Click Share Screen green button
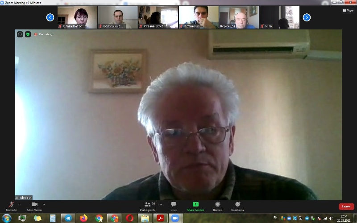 pyautogui.click(x=195, y=206)
